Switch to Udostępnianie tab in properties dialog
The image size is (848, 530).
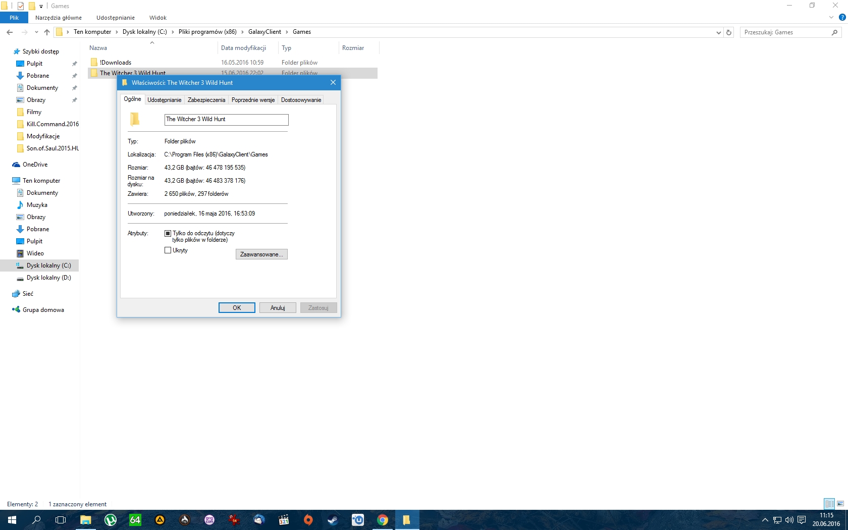pyautogui.click(x=165, y=100)
